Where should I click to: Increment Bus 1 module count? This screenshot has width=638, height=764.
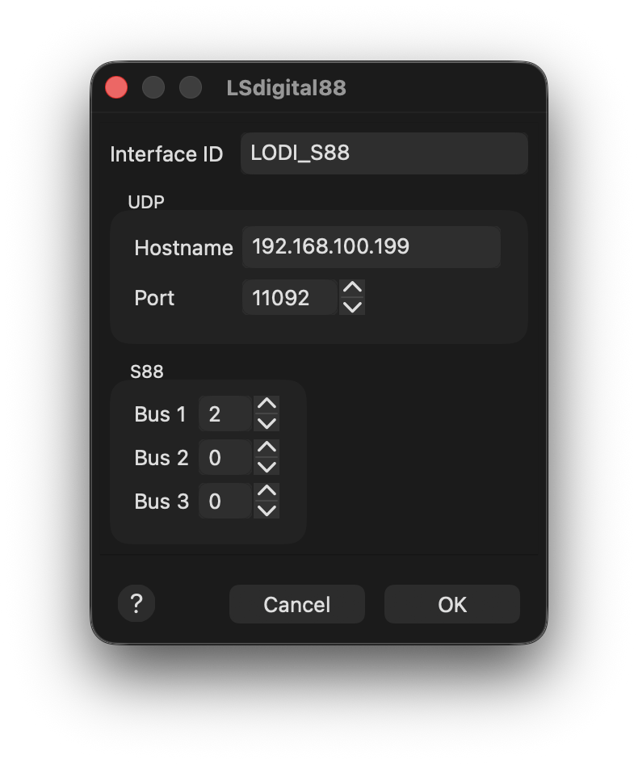pos(267,405)
